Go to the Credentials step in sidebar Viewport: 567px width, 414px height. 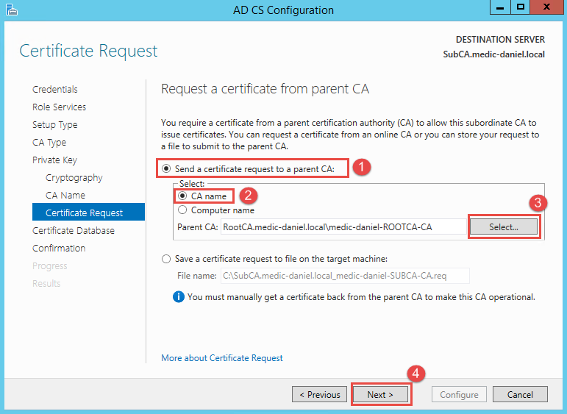55,90
